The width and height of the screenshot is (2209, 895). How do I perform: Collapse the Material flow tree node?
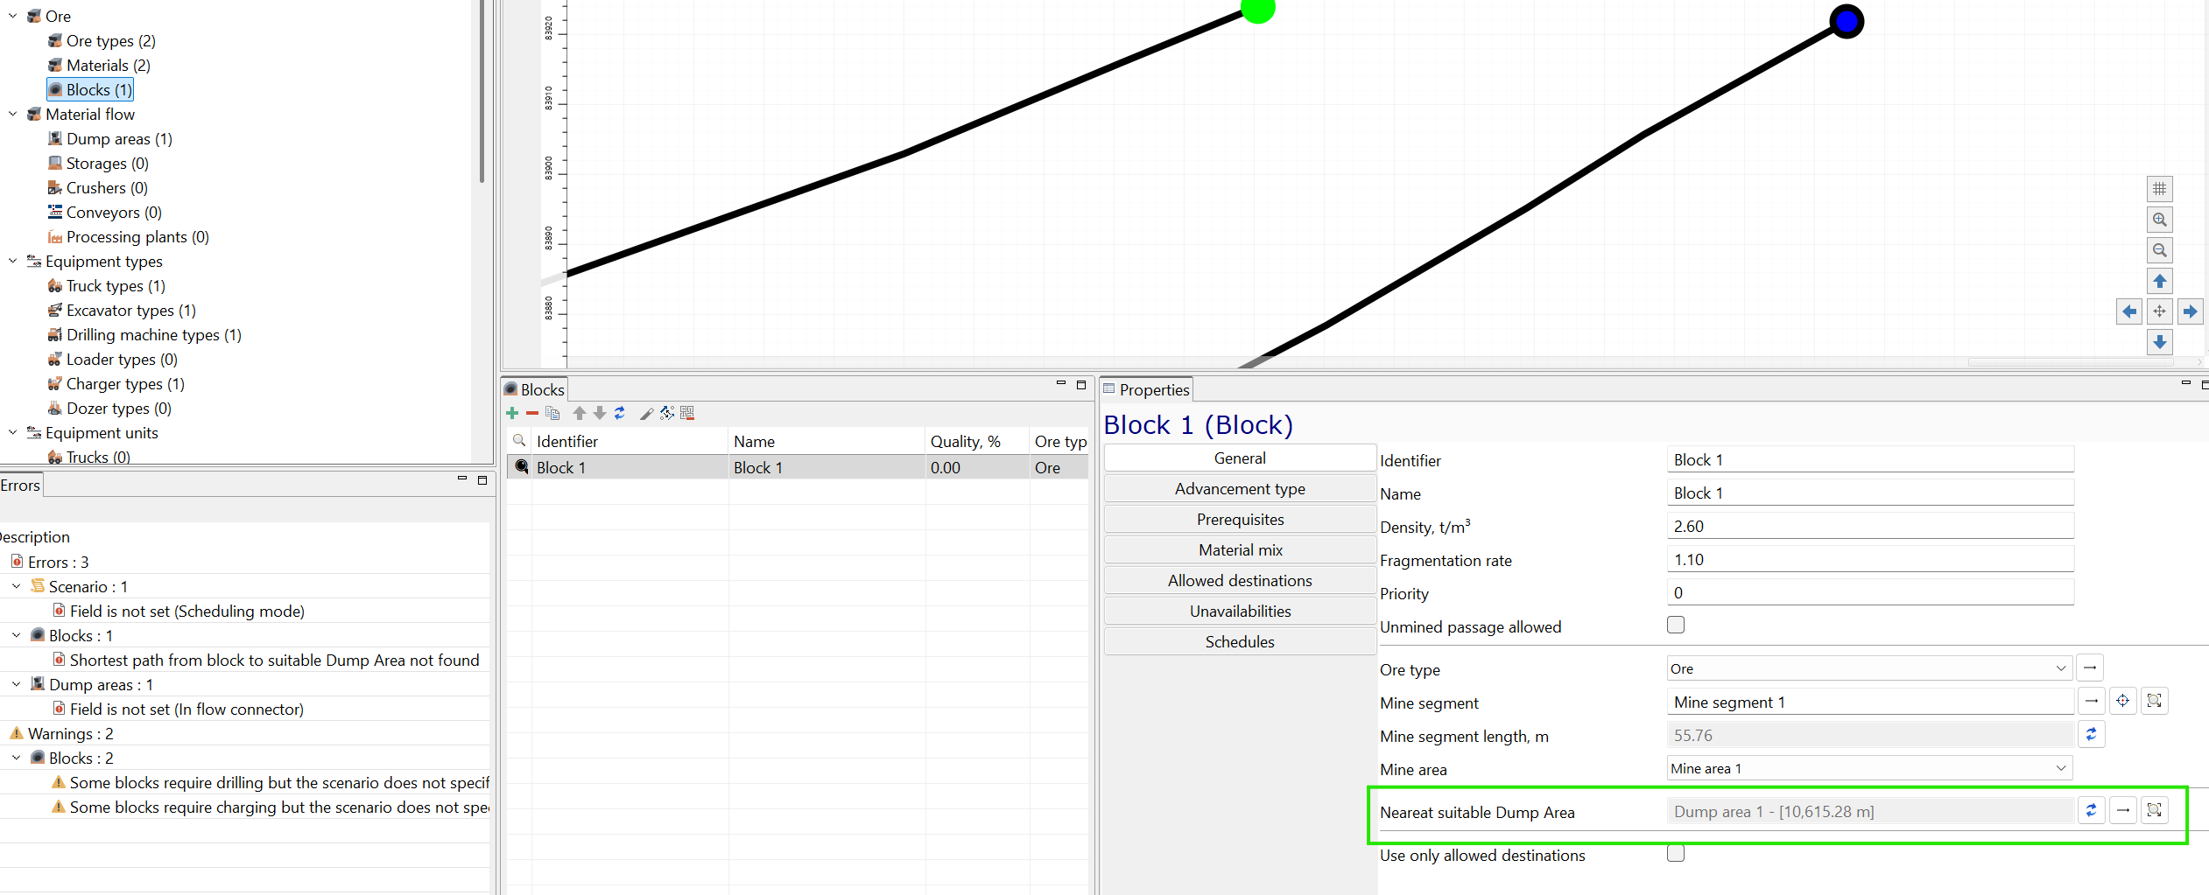(13, 114)
